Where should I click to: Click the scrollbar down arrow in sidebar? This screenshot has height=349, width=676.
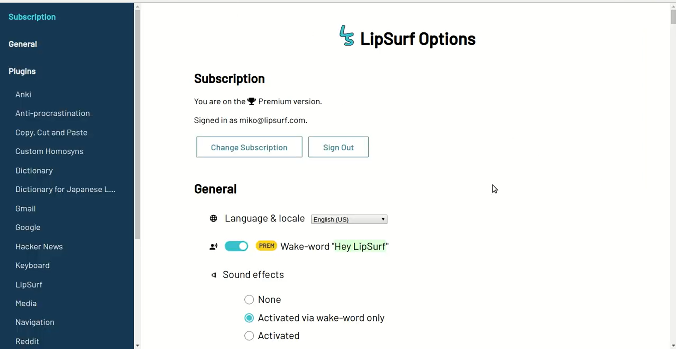(138, 345)
